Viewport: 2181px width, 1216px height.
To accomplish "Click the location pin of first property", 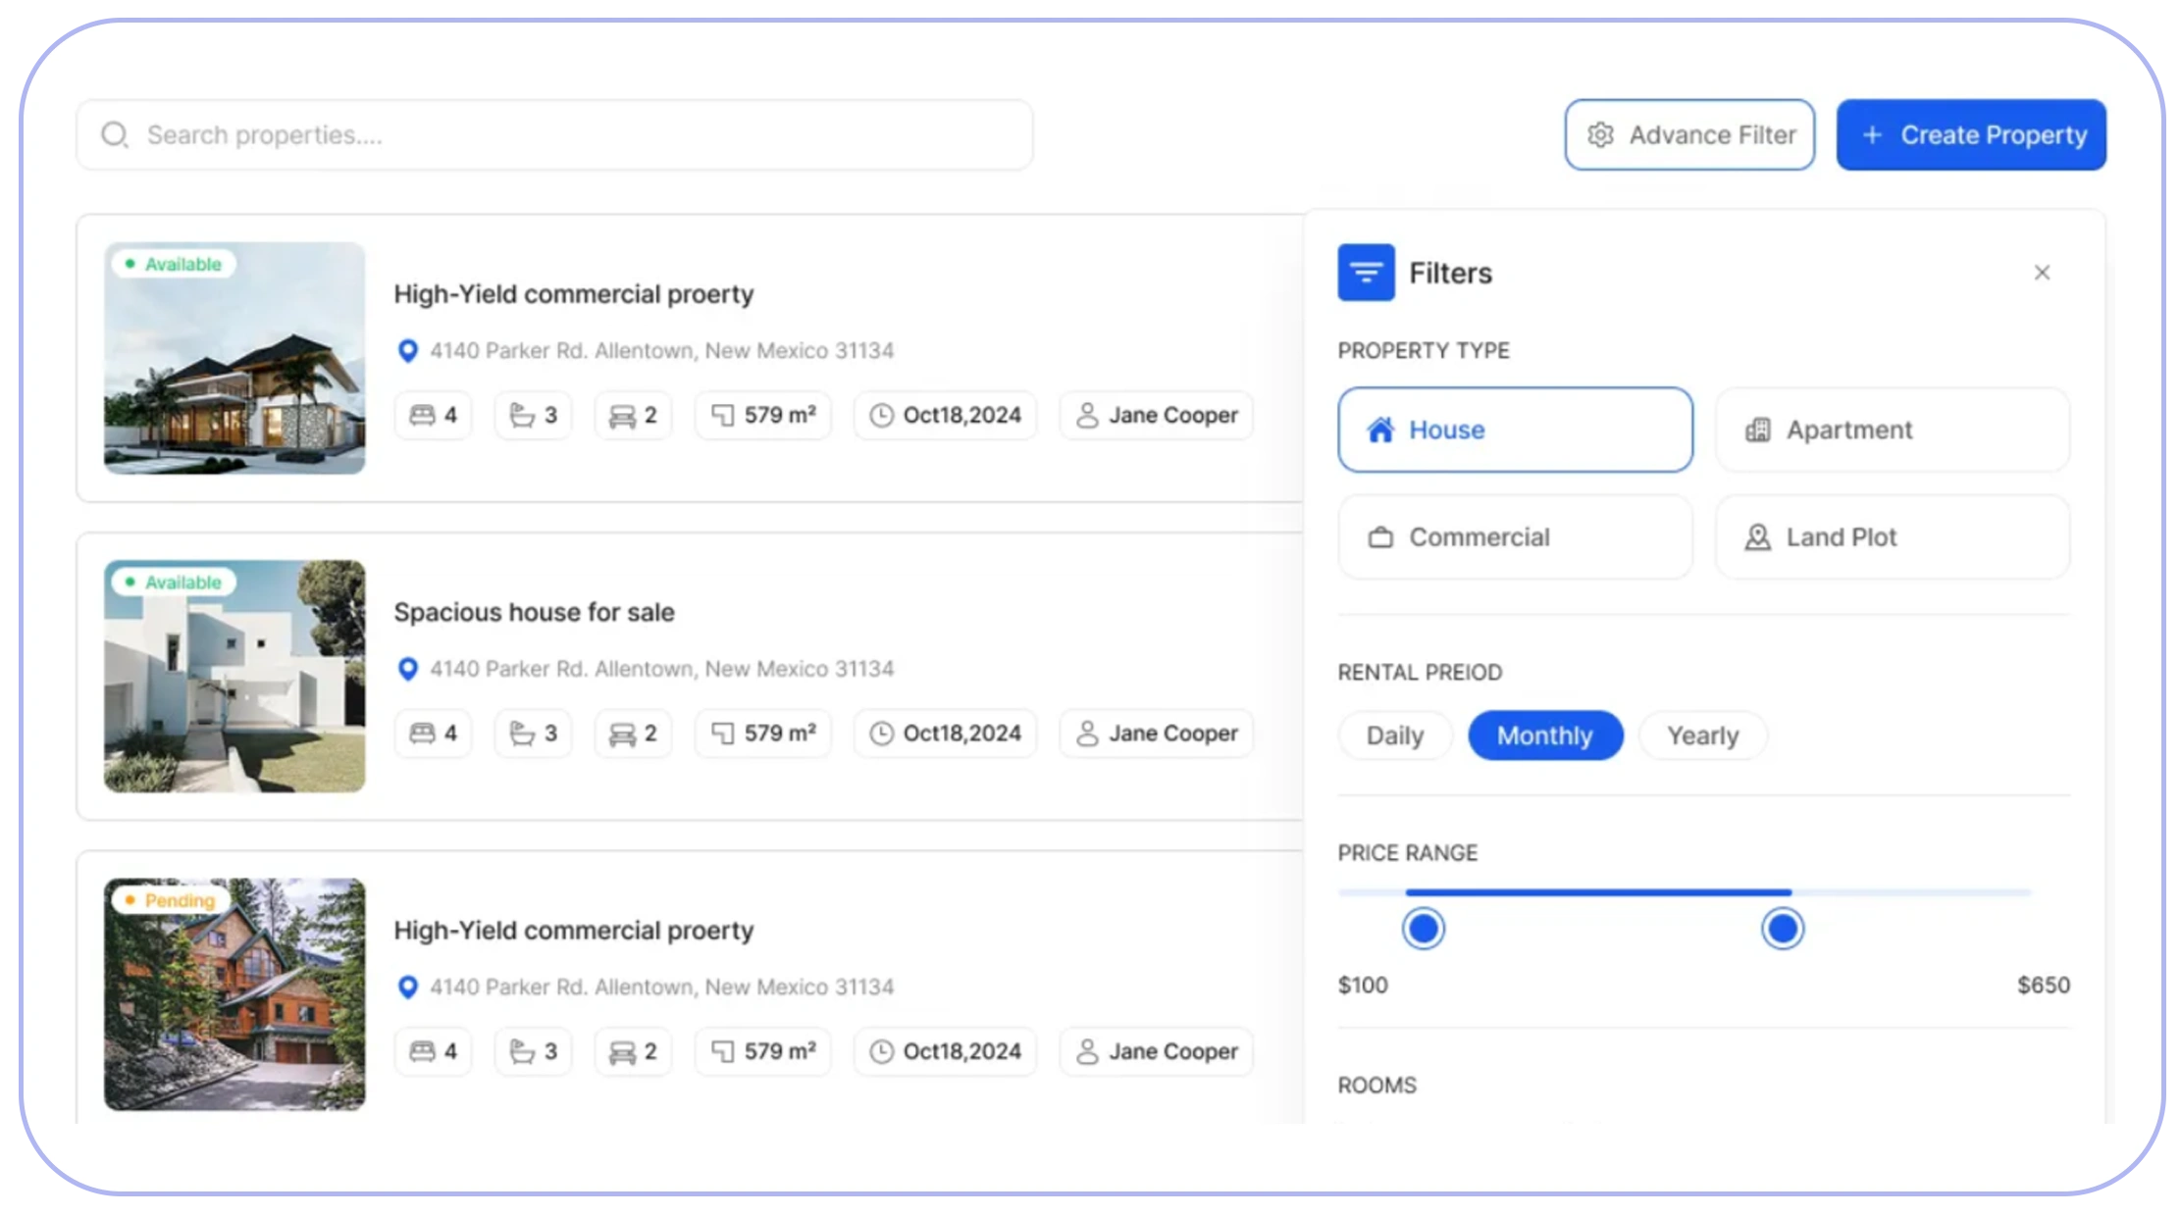I will tap(408, 350).
